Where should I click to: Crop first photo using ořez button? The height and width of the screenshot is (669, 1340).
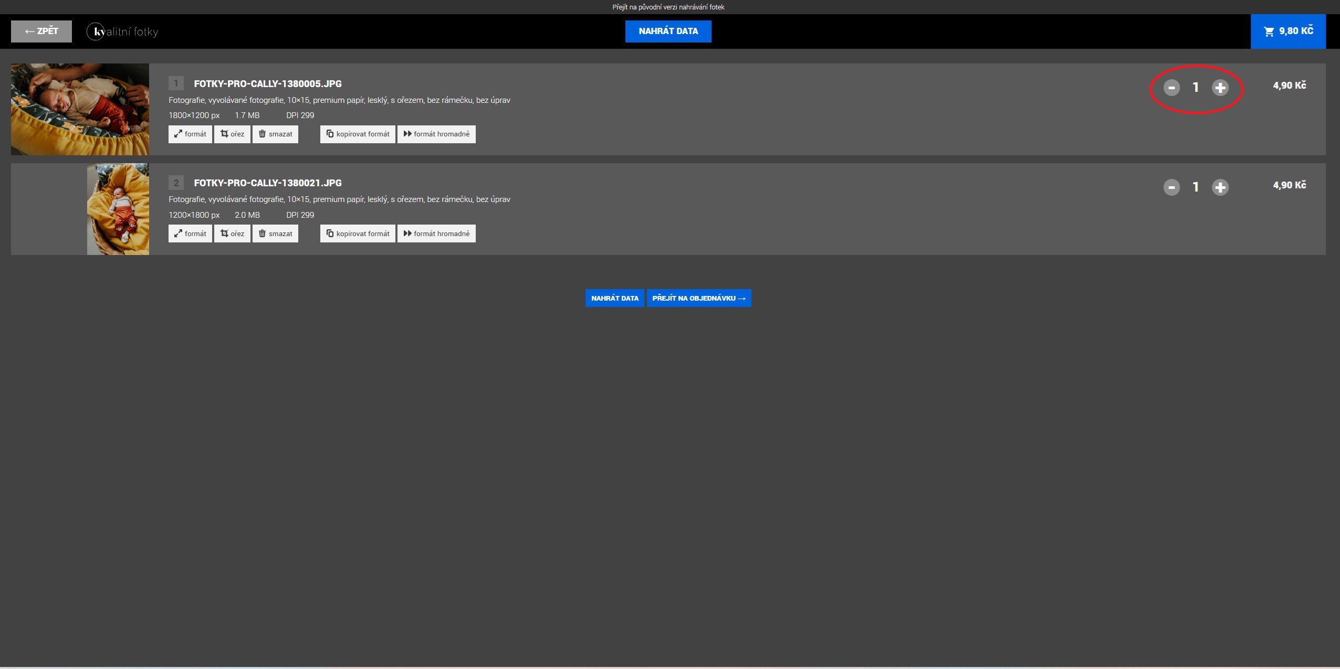point(232,134)
